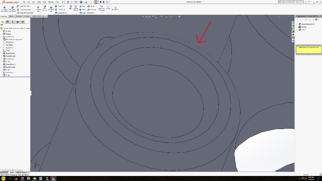322x181 pixels.
Task: Click the Revolved Cut tool
Action: [51, 9]
